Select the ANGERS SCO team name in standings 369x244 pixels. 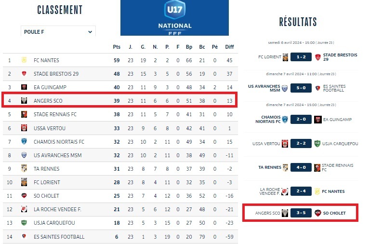tap(48, 101)
